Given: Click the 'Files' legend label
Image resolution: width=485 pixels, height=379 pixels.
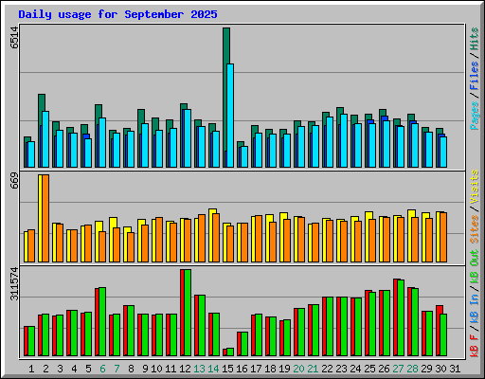Looking at the screenshot, I should point(474,76).
